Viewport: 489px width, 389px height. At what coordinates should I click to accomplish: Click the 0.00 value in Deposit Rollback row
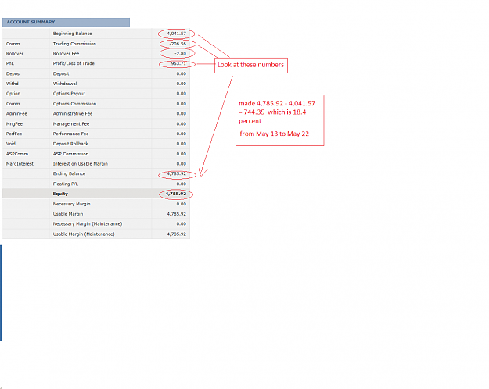182,144
